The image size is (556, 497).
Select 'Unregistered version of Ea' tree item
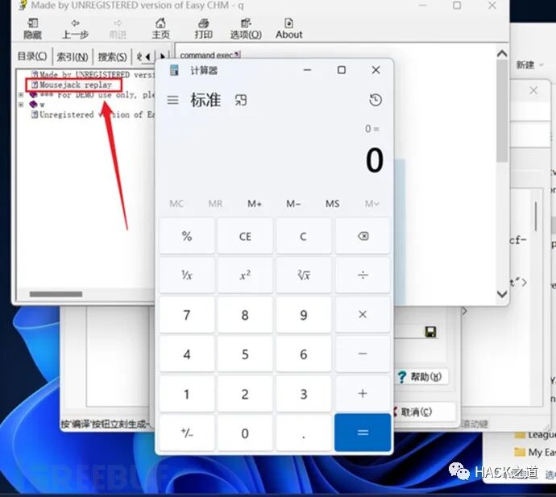pos(93,114)
